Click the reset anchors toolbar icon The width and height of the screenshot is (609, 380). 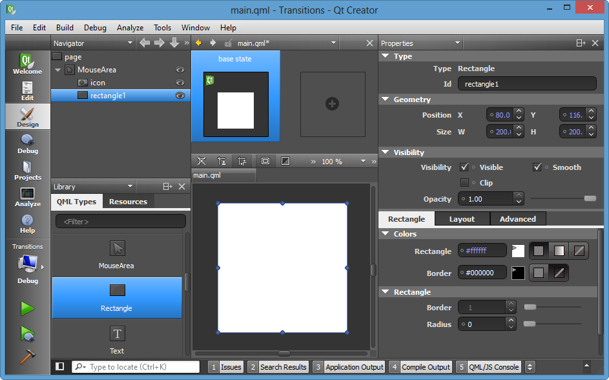tap(201, 161)
